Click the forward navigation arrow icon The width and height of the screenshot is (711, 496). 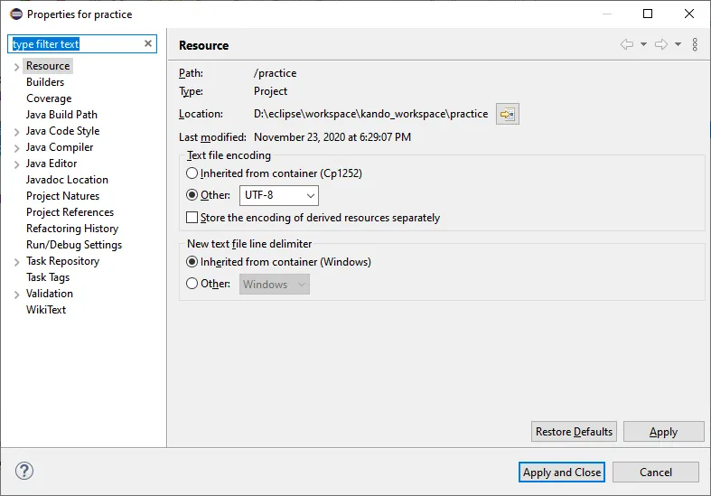[x=660, y=44]
